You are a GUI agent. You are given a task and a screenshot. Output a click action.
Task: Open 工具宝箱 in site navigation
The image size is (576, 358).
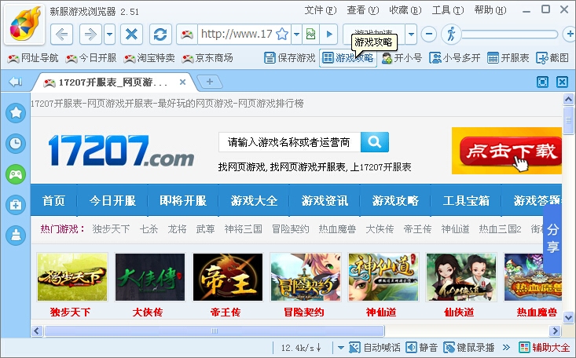pyautogui.click(x=466, y=200)
